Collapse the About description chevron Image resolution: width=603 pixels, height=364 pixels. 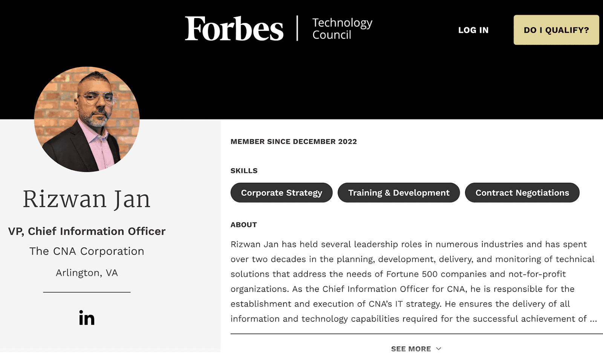(x=438, y=349)
